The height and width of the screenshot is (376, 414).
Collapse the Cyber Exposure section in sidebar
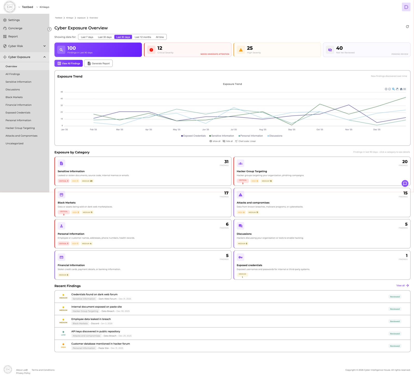coord(24,57)
